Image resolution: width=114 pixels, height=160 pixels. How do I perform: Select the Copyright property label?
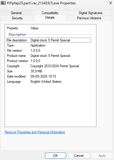pos(13,66)
